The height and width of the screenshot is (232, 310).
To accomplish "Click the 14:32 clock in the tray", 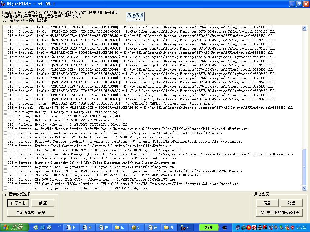I will 301,227.
